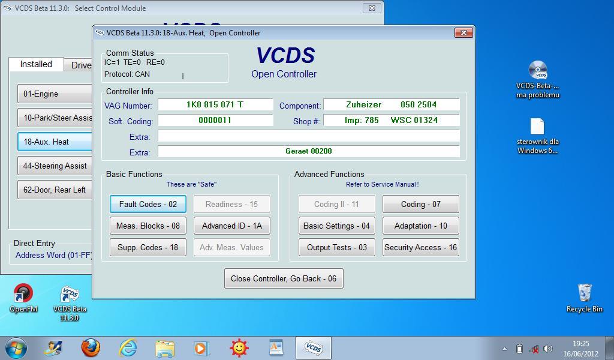This screenshot has width=614, height=360.
Task: Click the network status tray icon
Action: (x=533, y=349)
